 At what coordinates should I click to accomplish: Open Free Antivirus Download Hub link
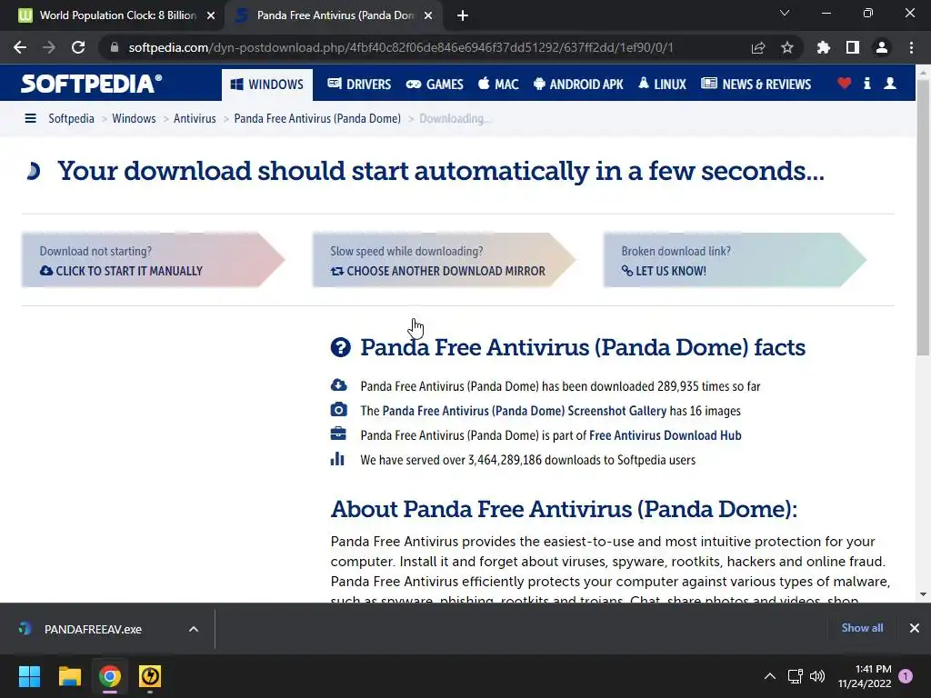click(x=665, y=435)
